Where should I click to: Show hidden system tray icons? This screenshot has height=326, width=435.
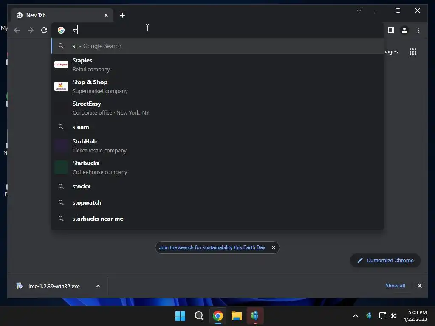point(356,316)
